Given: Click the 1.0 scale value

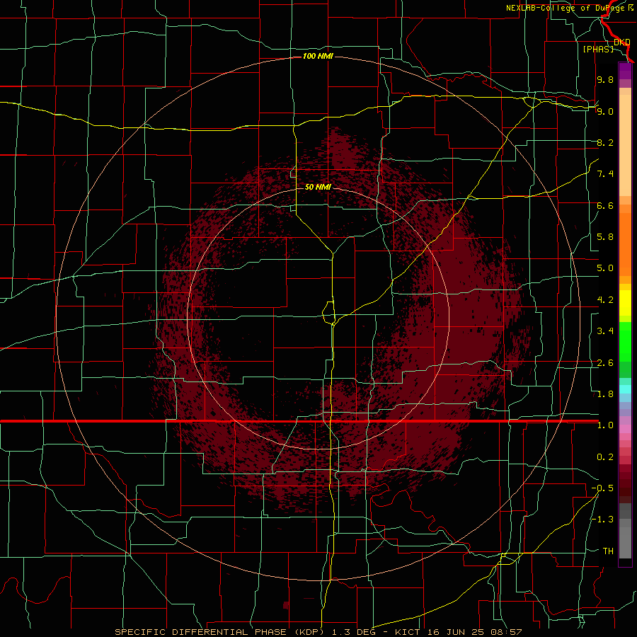Looking at the screenshot, I should click(x=605, y=425).
